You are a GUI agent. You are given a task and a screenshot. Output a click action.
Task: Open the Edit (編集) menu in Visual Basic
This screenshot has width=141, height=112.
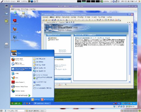(52, 17)
